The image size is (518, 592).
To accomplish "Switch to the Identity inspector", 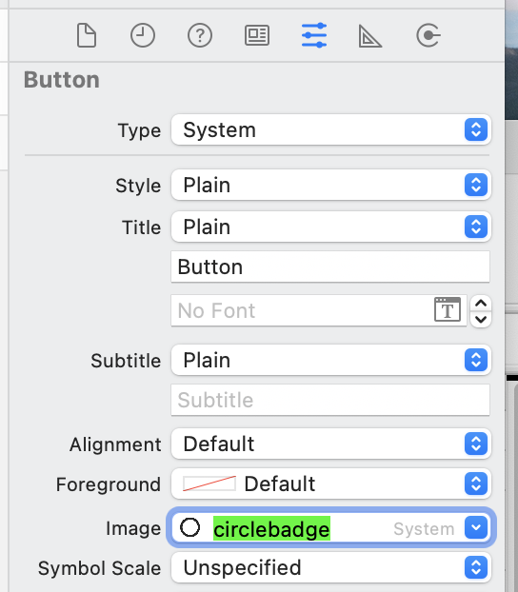I will coord(257,35).
